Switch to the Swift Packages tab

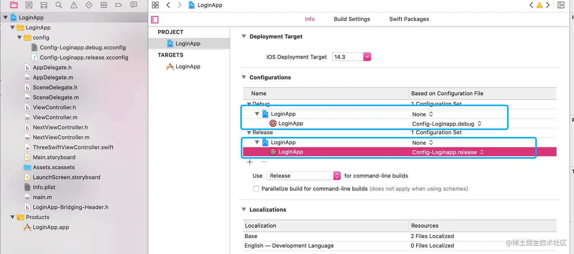pyautogui.click(x=409, y=19)
